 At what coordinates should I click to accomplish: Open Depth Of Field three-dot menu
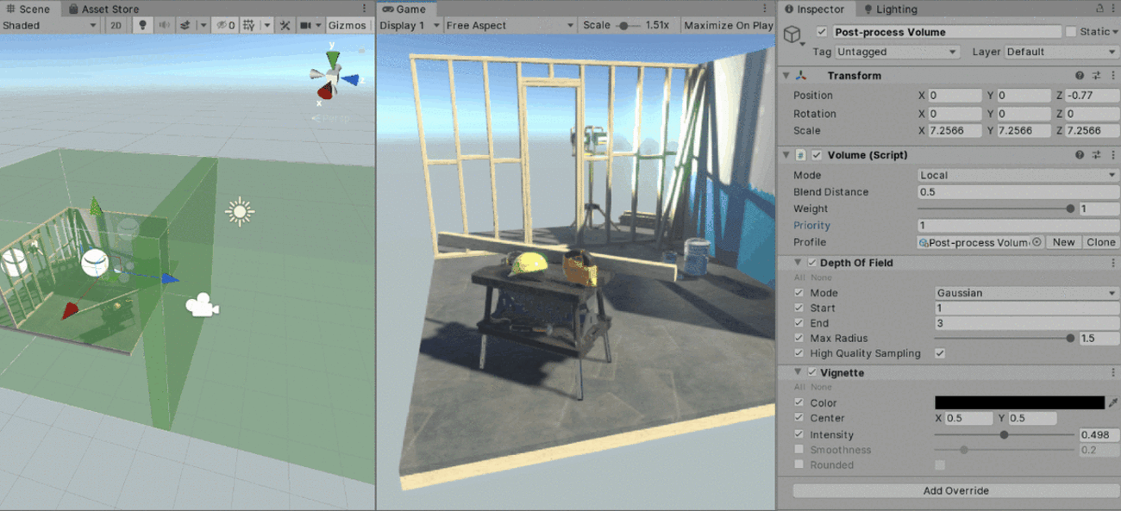click(x=1113, y=263)
